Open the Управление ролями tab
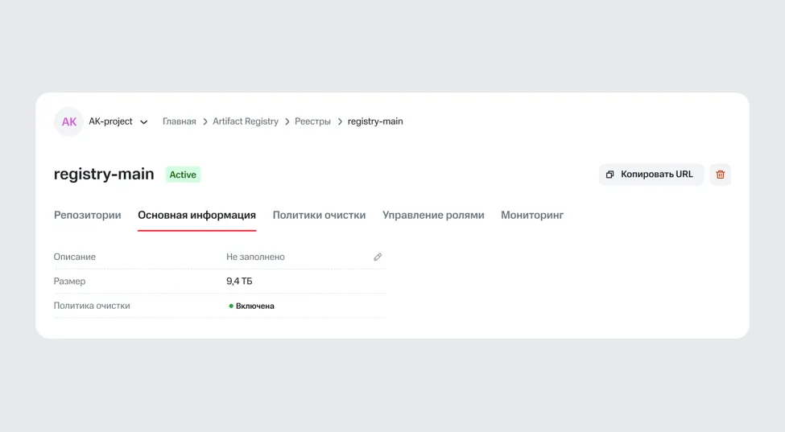Screen dimensions: 785x432 [x=433, y=216]
